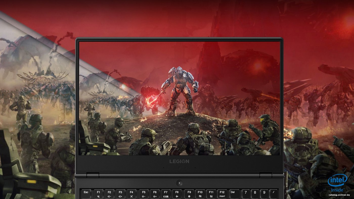
Task: Click the numpad 9 key
Action: coord(264,194)
